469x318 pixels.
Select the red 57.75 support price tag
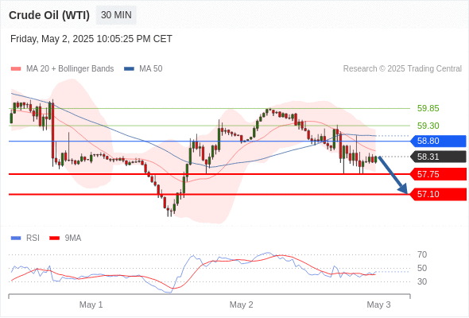click(438, 174)
